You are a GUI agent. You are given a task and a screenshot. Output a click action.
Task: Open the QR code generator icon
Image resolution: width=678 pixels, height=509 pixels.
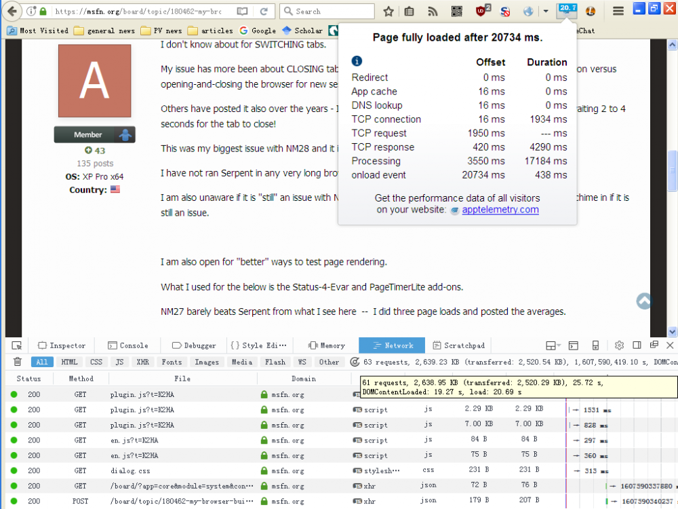tap(456, 12)
